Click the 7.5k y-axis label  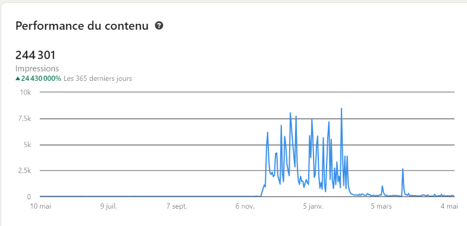(24, 119)
